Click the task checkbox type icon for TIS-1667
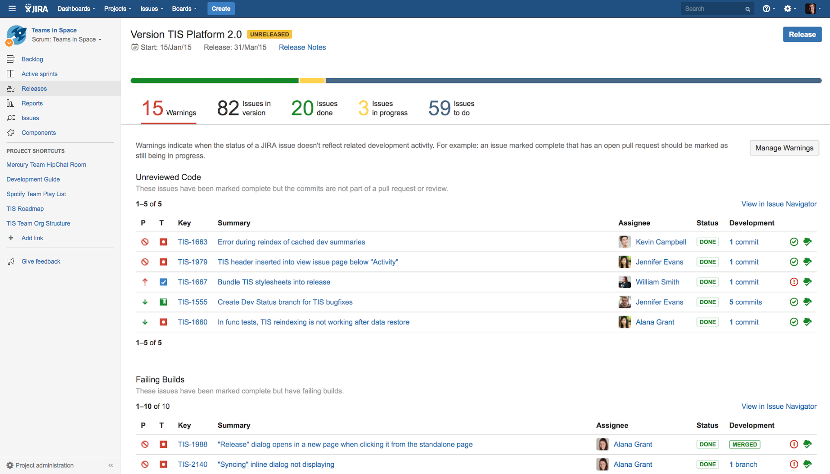This screenshot has height=474, width=830. click(x=163, y=282)
